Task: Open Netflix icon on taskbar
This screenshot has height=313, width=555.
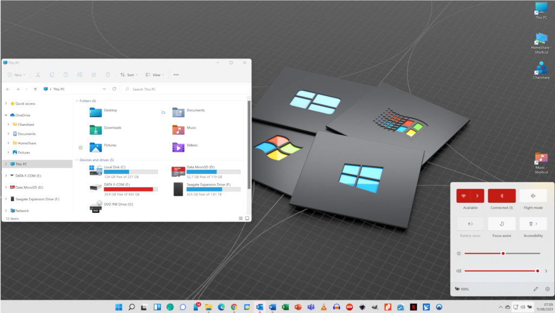Action: coord(414,307)
